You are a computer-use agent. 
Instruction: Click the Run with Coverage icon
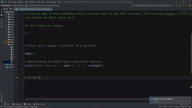pyautogui.click(x=183, y=5)
